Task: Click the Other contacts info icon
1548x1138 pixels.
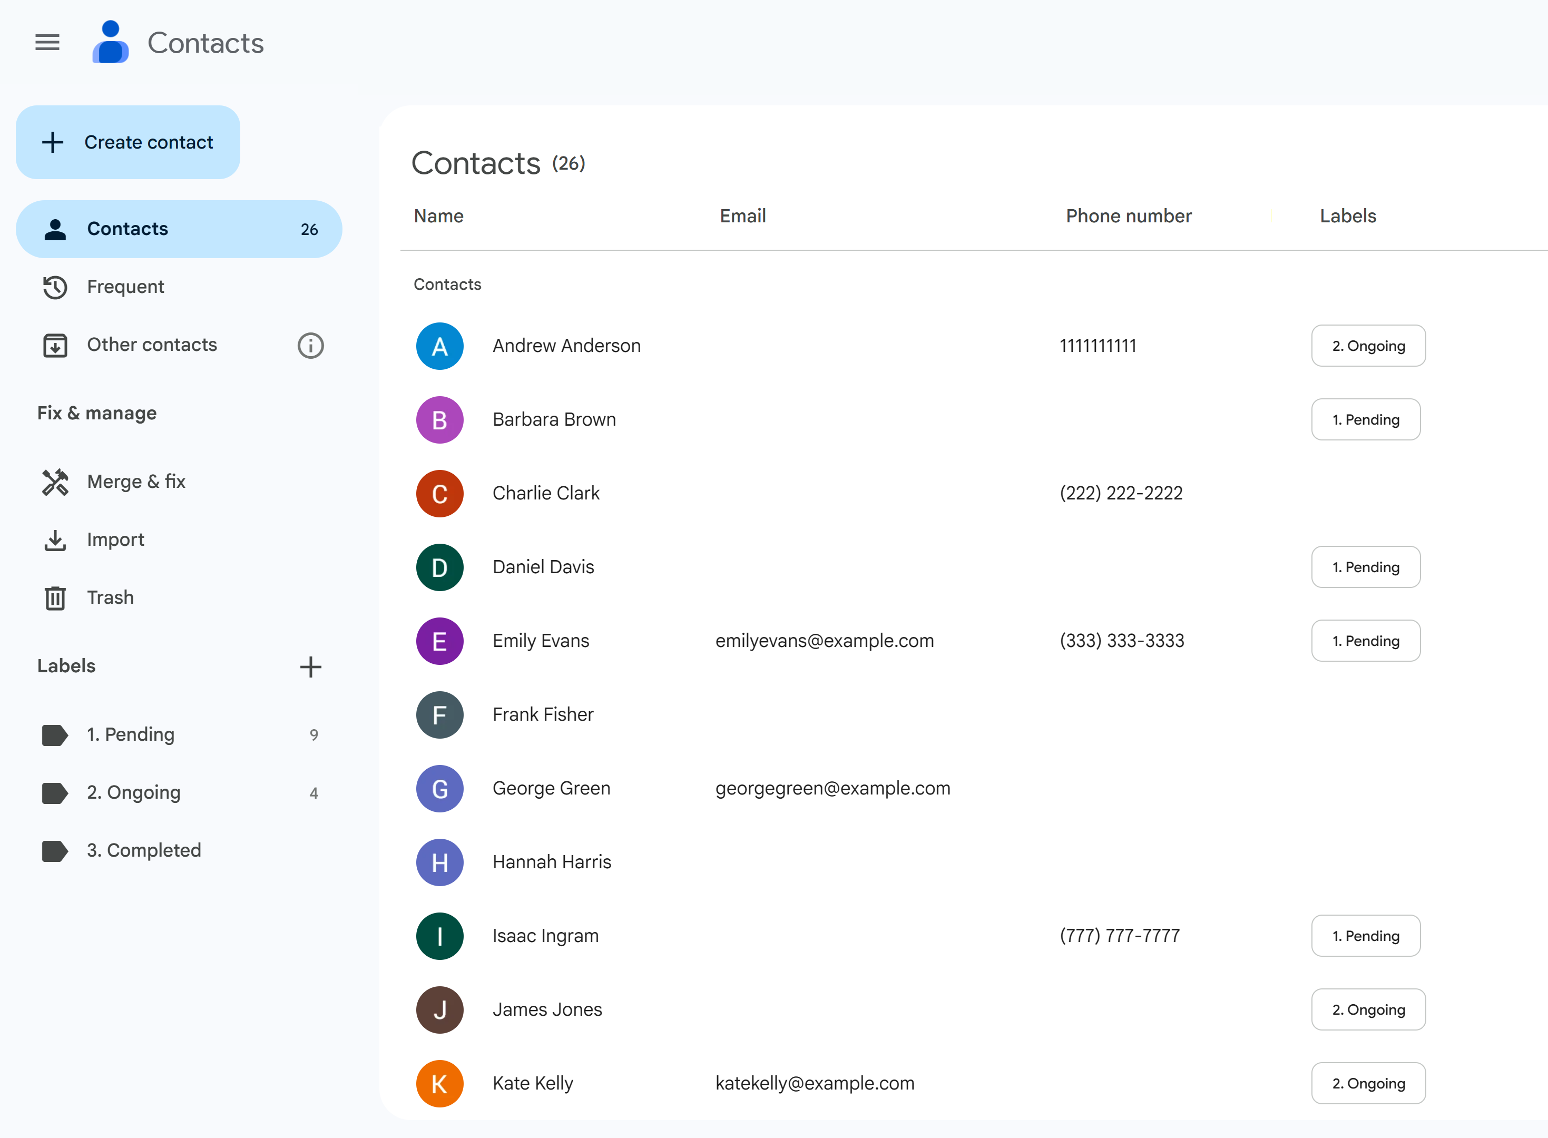Action: click(310, 345)
